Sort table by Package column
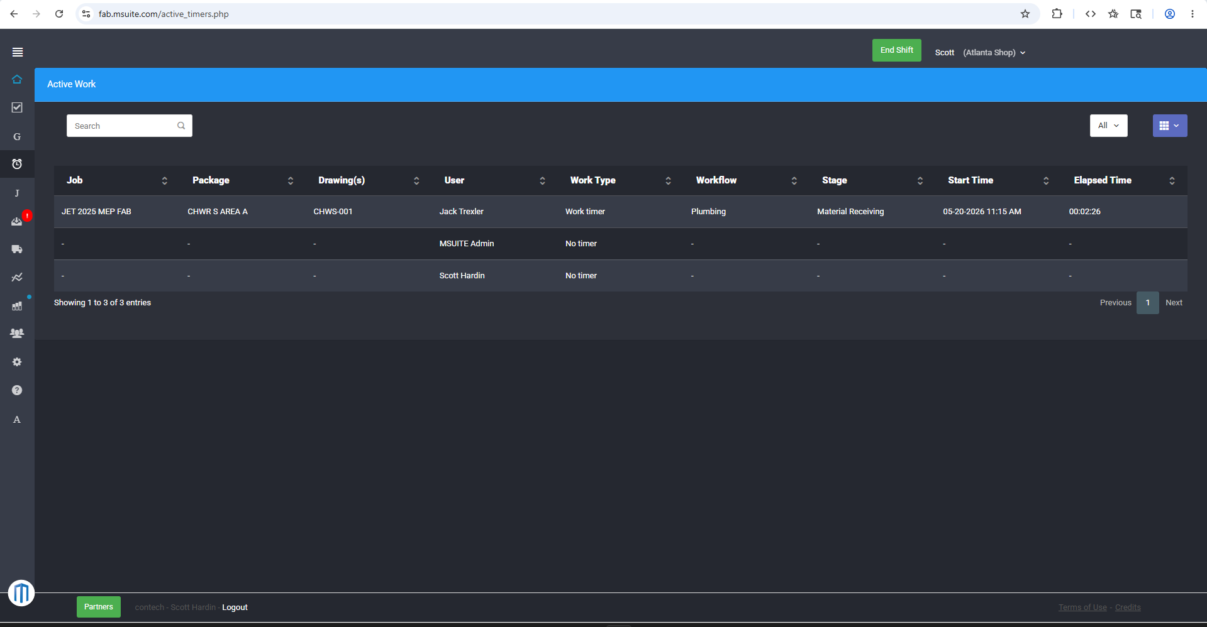 (243, 180)
